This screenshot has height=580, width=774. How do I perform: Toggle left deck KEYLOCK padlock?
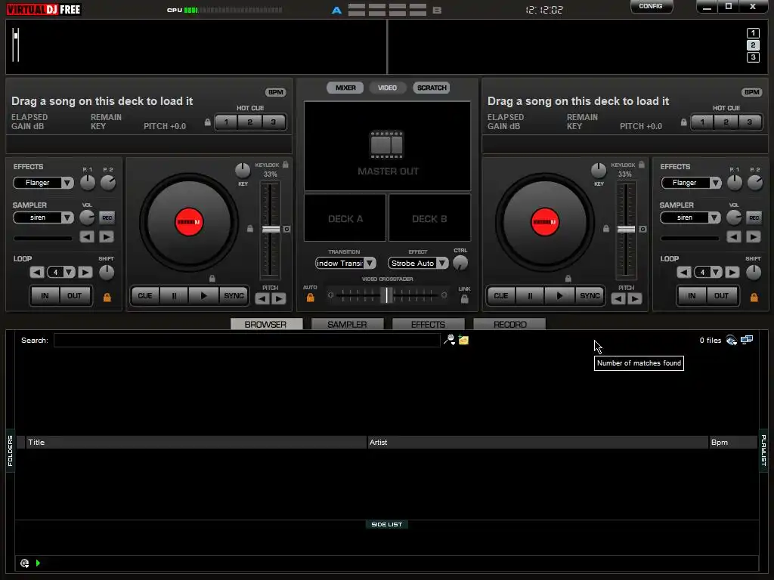285,164
